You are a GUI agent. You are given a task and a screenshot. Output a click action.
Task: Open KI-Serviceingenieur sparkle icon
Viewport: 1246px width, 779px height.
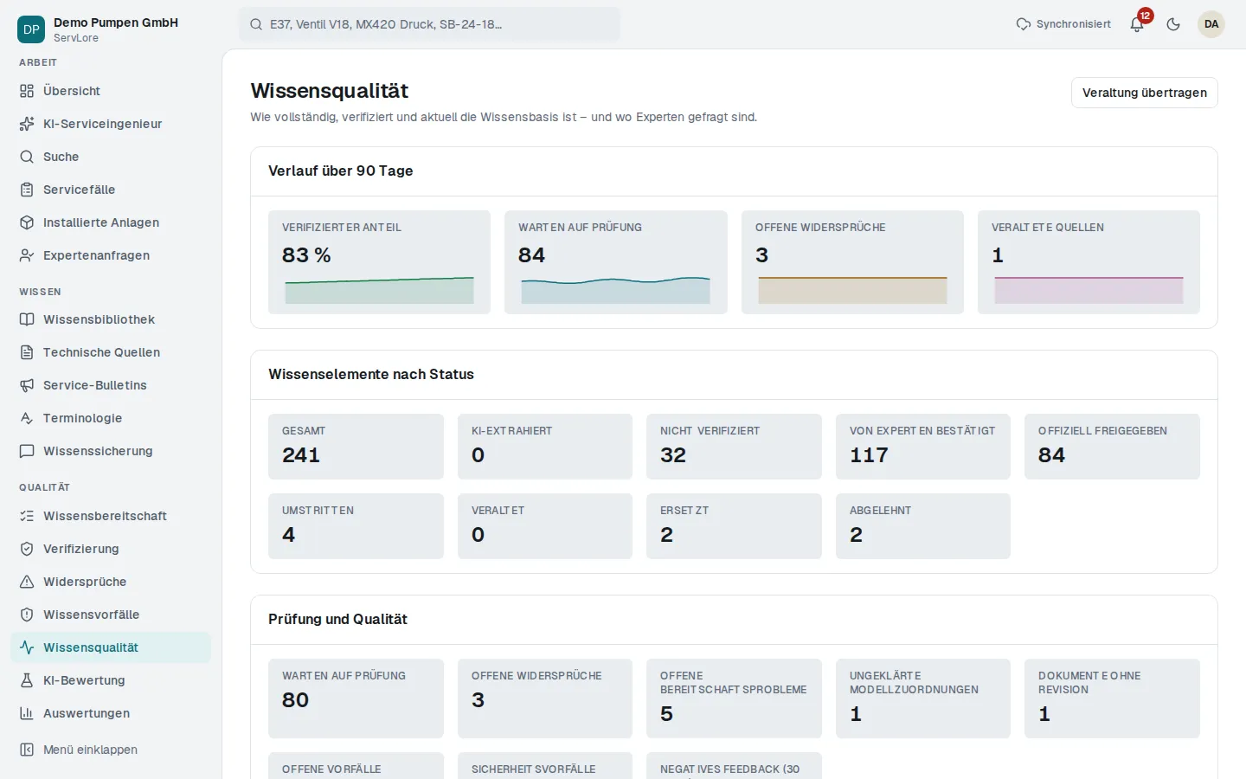[27, 124]
